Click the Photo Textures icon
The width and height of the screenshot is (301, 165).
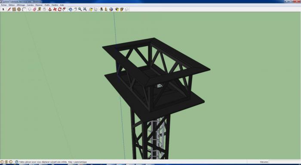106,9
